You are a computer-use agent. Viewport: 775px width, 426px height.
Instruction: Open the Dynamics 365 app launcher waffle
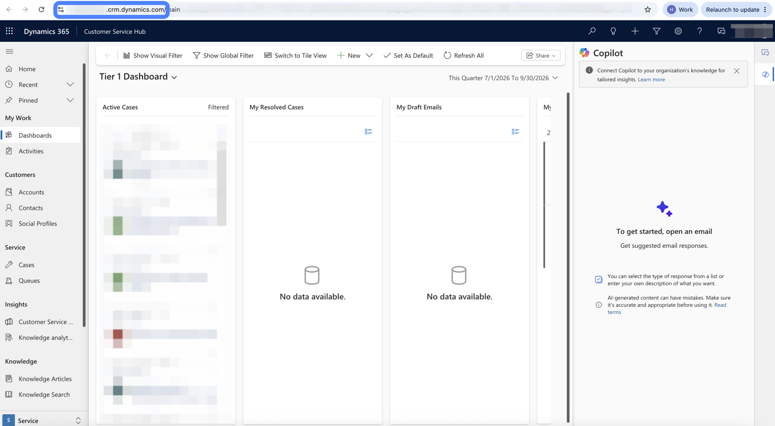click(9, 31)
